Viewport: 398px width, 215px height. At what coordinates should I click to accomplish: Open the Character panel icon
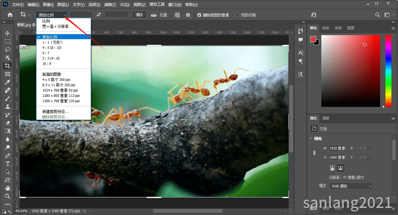point(300,53)
